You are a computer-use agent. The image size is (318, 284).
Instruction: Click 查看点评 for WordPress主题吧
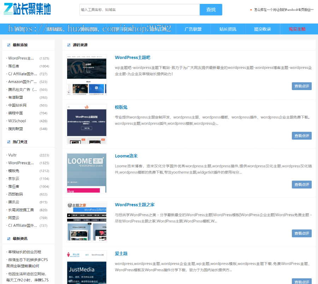tap(302, 86)
